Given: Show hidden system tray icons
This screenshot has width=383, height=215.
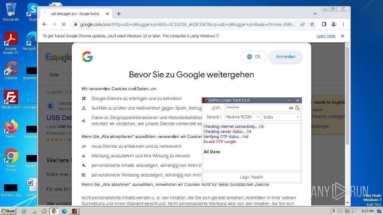Looking at the screenshot, I should [334, 211].
